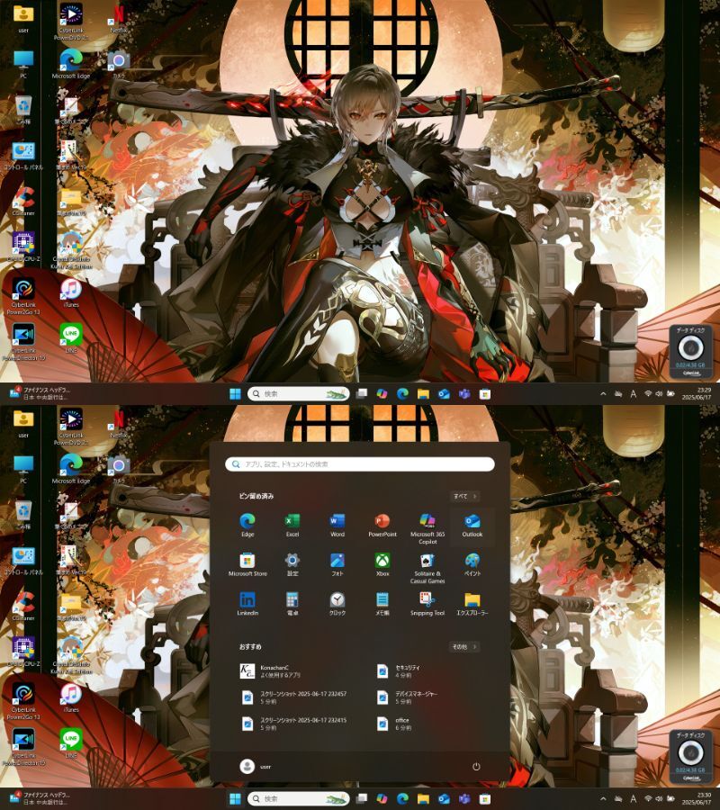Viewport: 720px width, 810px height.
Task: Select Netflix desktop icon in lower screenshot
Action: [118, 424]
